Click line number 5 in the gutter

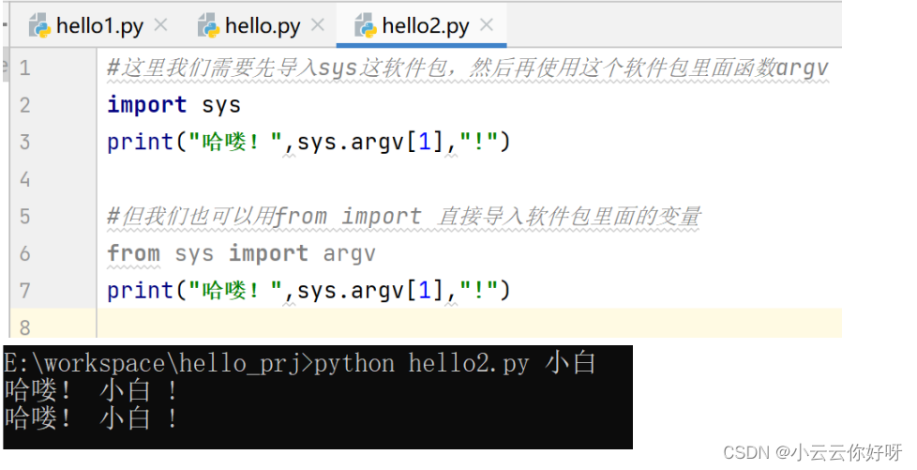24,217
